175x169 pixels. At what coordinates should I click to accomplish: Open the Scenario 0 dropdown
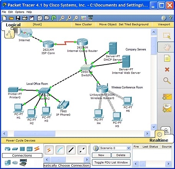[x=115, y=148]
